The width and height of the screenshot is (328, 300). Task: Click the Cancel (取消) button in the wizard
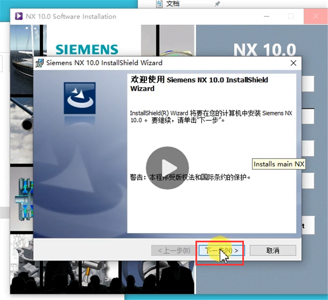click(x=273, y=251)
